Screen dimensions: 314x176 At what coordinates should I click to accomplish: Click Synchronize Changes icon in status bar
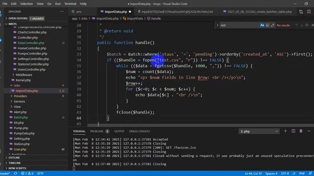[15, 174]
